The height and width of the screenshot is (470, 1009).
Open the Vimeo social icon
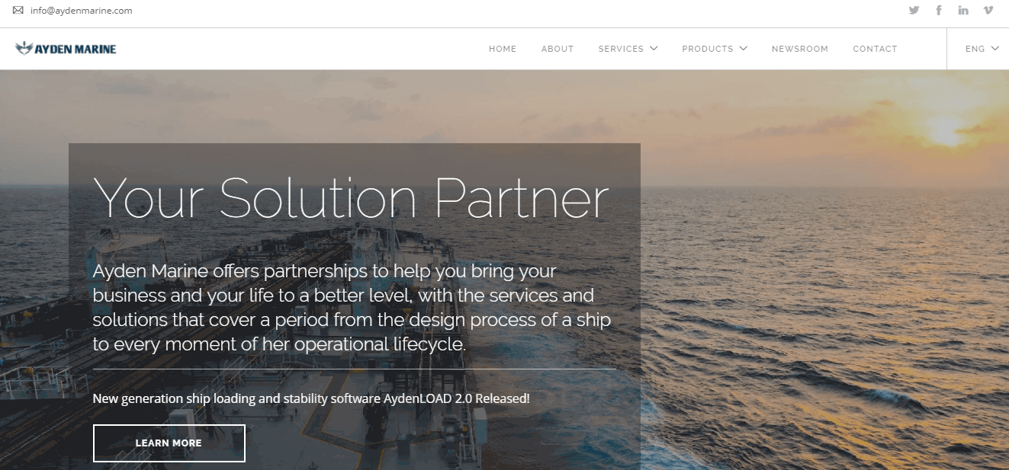988,11
